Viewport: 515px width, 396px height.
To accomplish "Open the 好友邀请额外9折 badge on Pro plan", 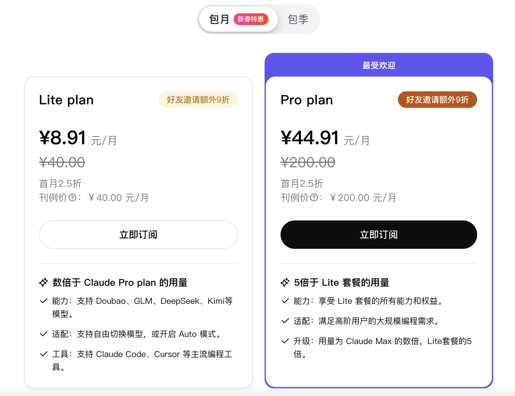I will click(x=437, y=100).
